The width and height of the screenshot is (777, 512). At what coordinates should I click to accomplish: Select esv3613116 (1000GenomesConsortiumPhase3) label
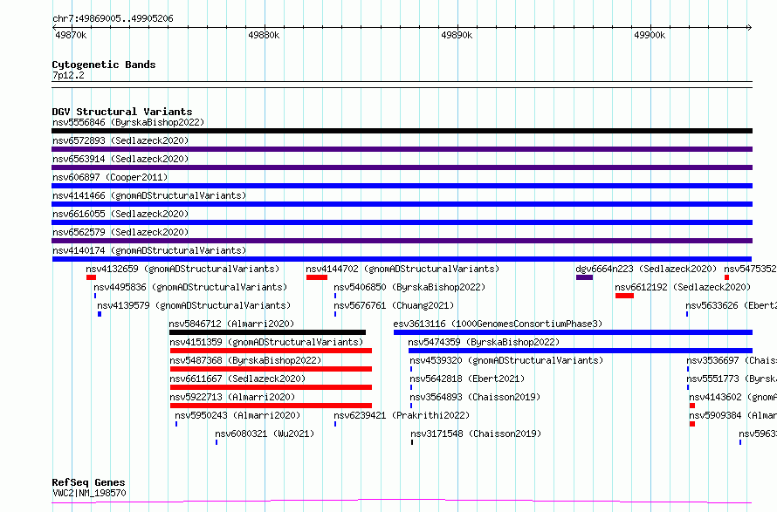(x=498, y=324)
